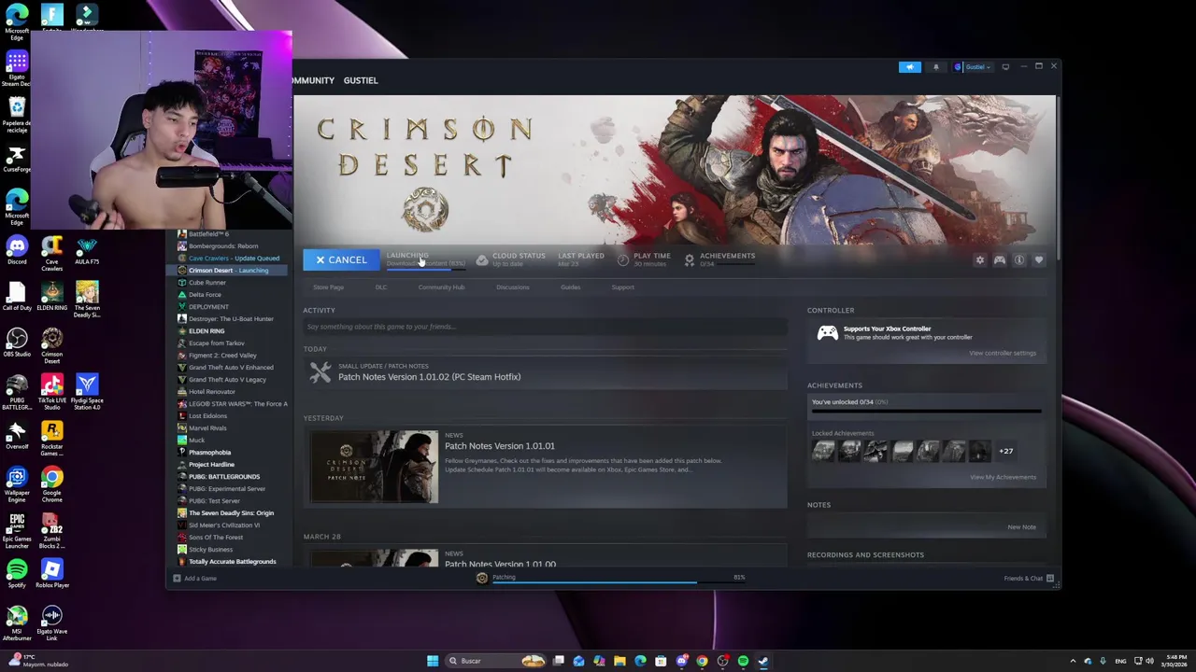Open the Community Hub tab
This screenshot has height=672, width=1196.
[x=441, y=287]
